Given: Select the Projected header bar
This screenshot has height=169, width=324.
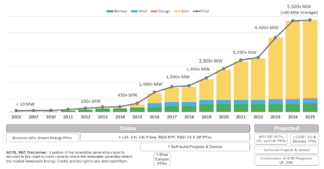Looking at the screenshot, I should click(x=286, y=128).
